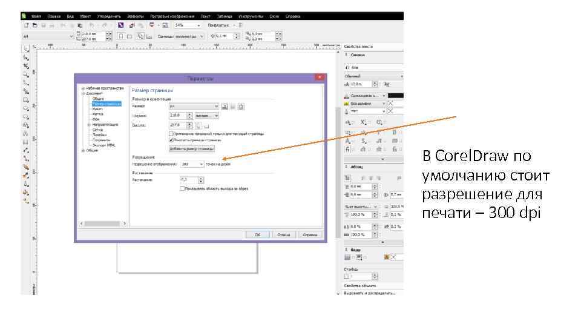Select the Freehand tool in toolbox

click(26, 83)
